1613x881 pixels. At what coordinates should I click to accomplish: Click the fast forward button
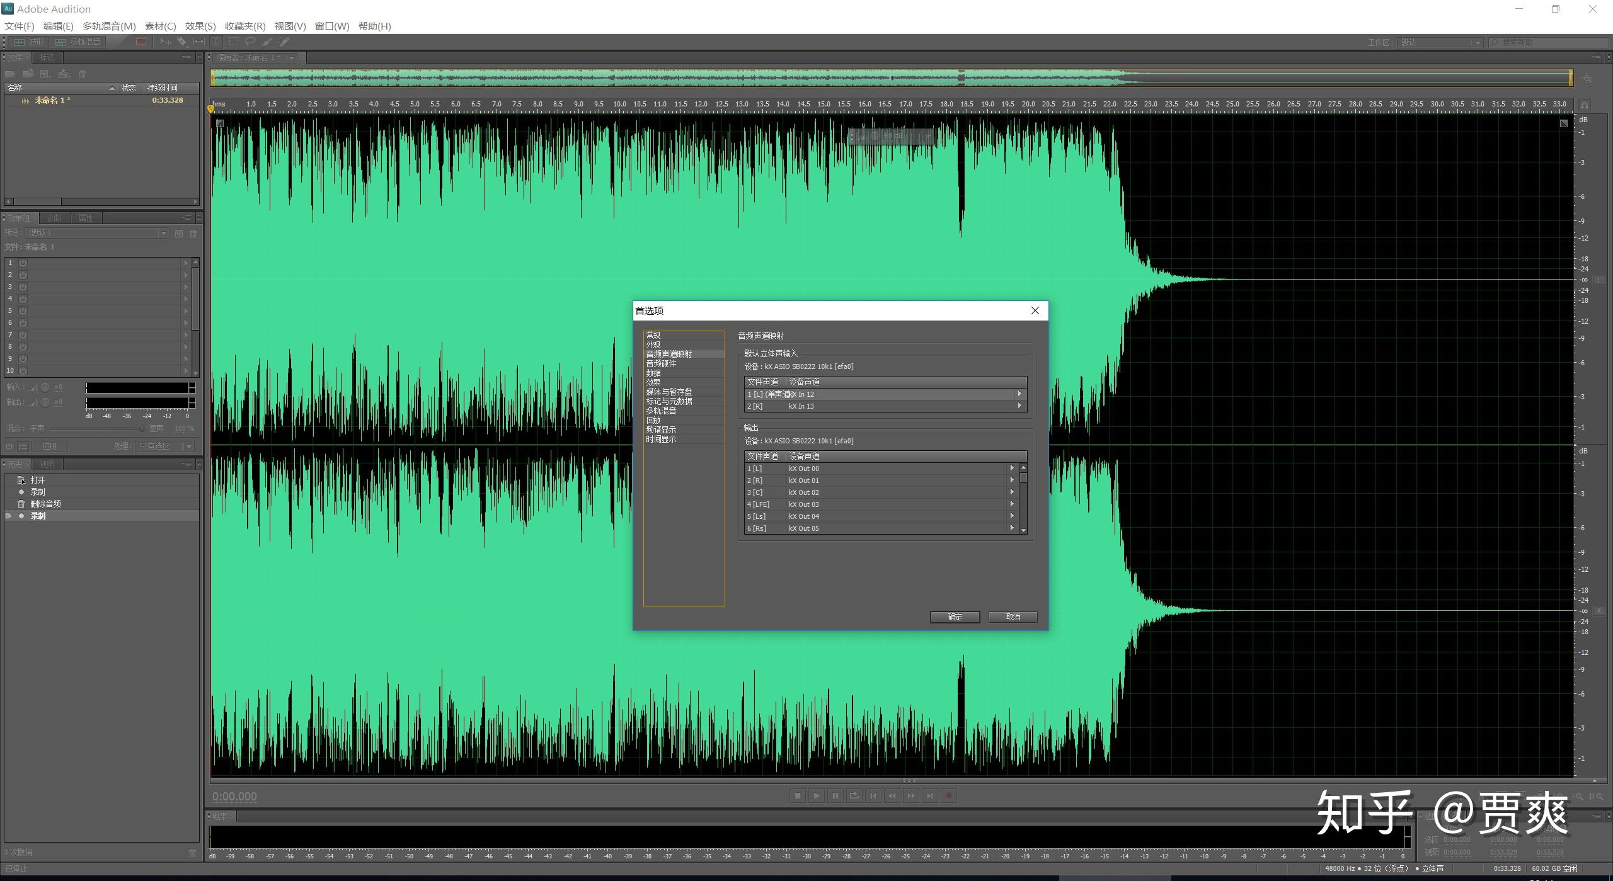pyautogui.click(x=910, y=796)
